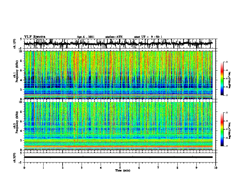Click the ch.2 color scale bar
This screenshot has height=188, width=243.
(222, 129)
